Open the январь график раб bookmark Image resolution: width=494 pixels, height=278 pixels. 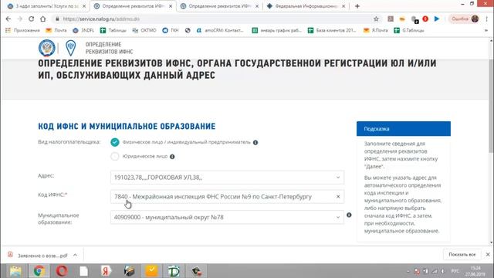(x=276, y=30)
